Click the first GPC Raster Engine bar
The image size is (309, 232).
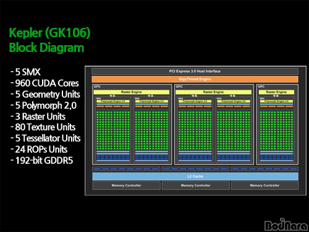(x=132, y=92)
